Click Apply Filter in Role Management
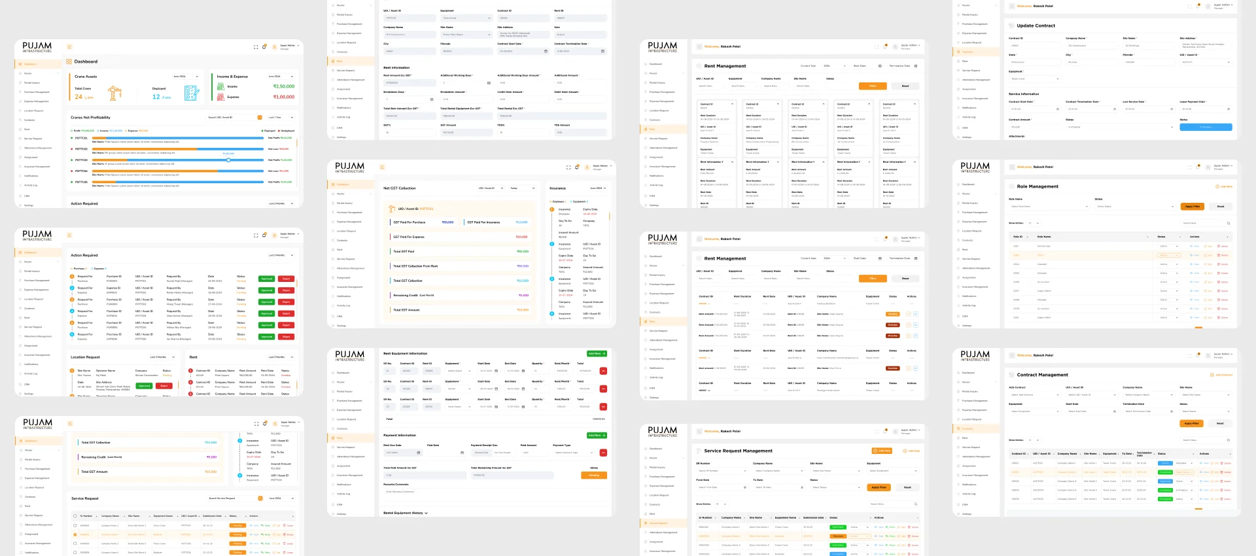This screenshot has height=556, width=1256. (1192, 206)
